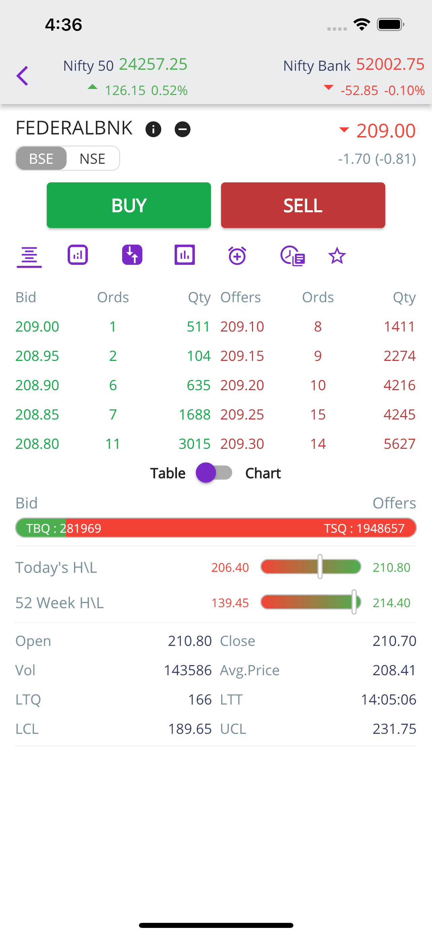
Task: Select offer price 209.10
Action: 242,326
